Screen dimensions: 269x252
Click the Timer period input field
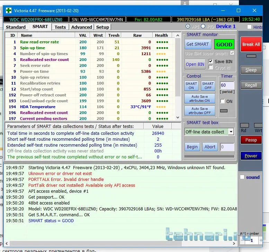click(227, 85)
